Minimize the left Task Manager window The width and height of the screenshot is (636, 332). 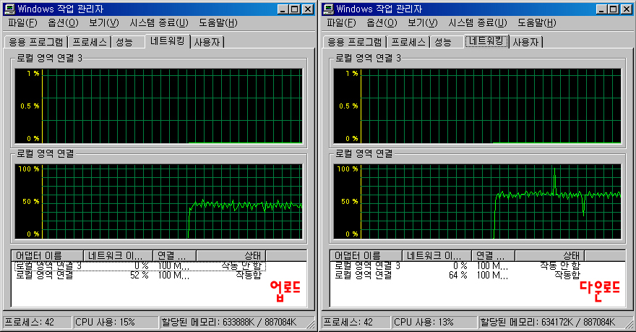pos(284,9)
